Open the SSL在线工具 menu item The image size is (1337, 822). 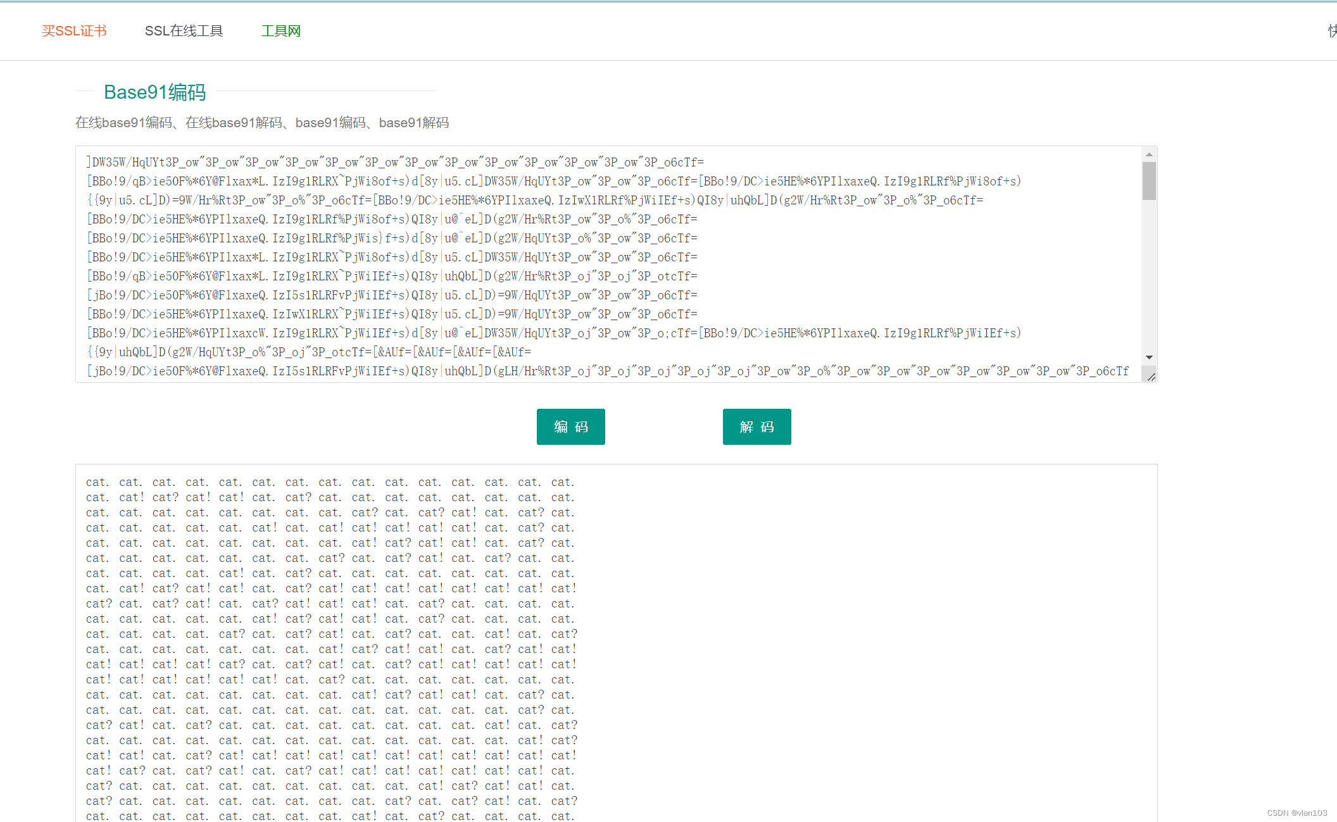(x=185, y=30)
